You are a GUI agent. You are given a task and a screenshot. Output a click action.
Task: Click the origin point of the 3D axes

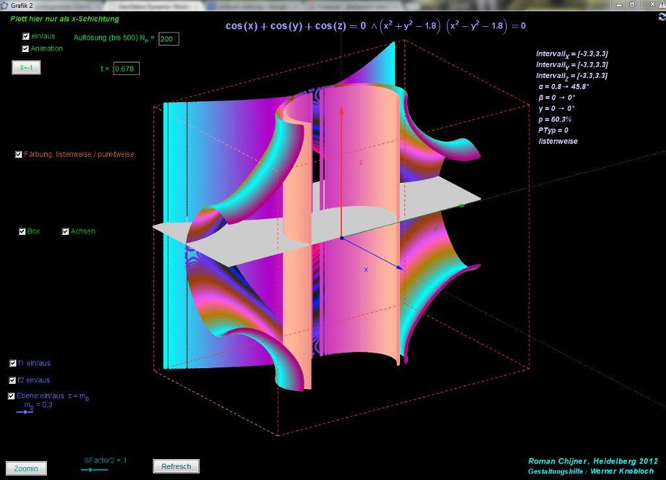point(341,238)
